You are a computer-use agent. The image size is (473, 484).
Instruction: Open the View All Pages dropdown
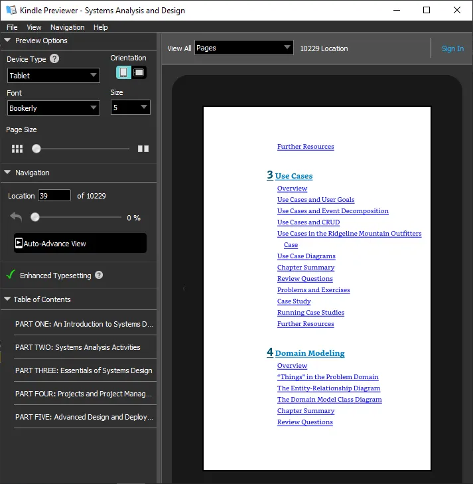(244, 48)
